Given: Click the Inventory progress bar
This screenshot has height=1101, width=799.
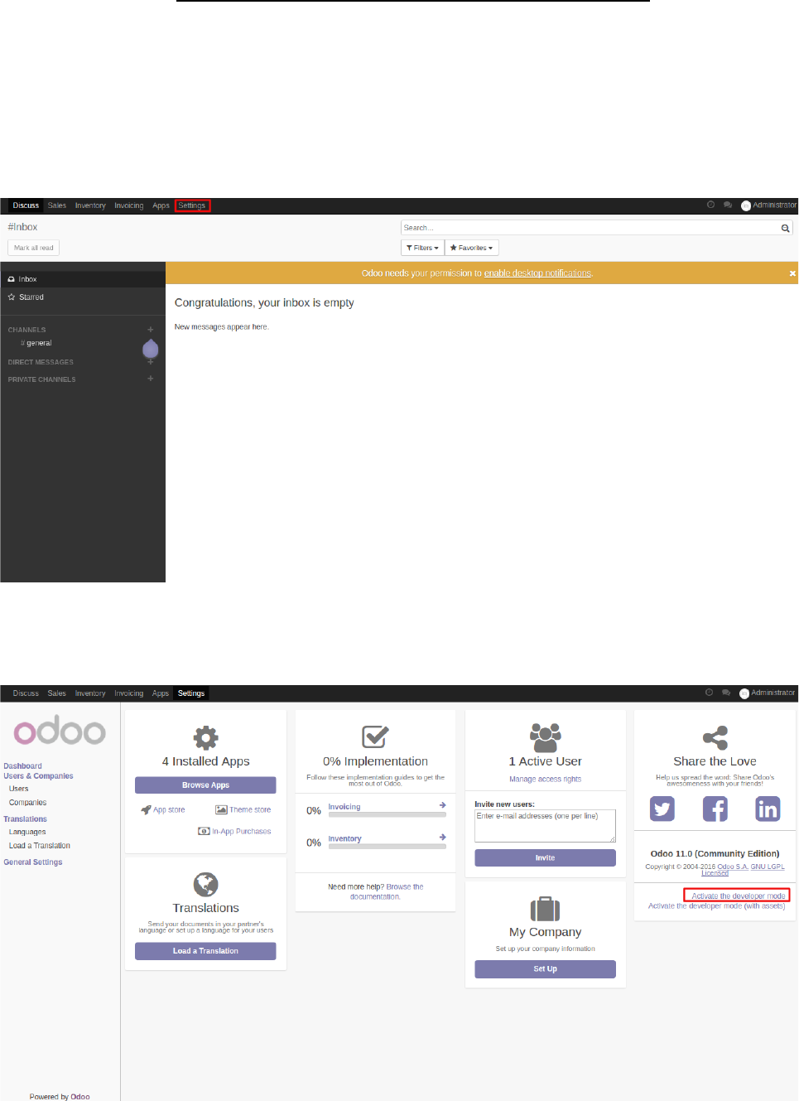Looking at the screenshot, I should (387, 847).
